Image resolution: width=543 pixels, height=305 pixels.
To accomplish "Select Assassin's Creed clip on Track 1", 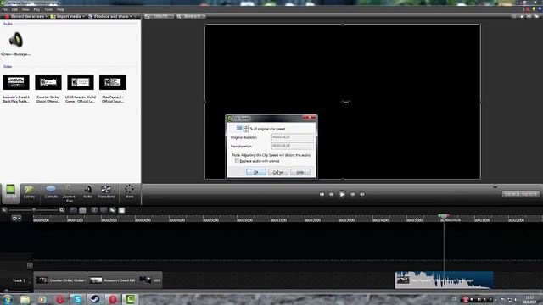I will 113,280.
